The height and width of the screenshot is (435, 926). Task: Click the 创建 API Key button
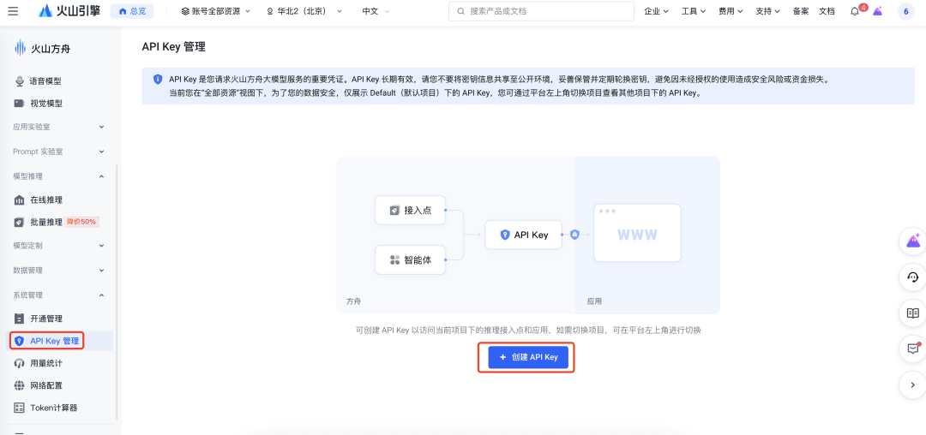tap(528, 357)
